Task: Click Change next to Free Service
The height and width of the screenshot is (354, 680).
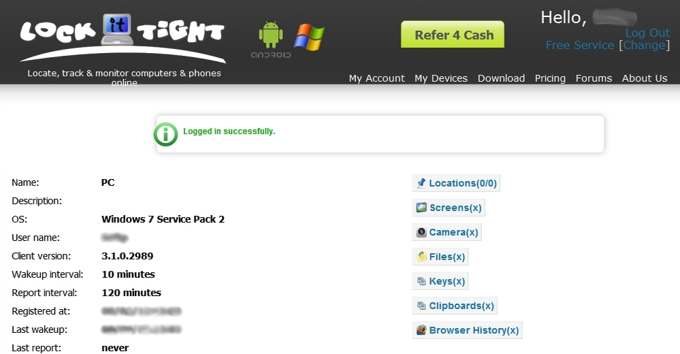Action: [x=645, y=45]
